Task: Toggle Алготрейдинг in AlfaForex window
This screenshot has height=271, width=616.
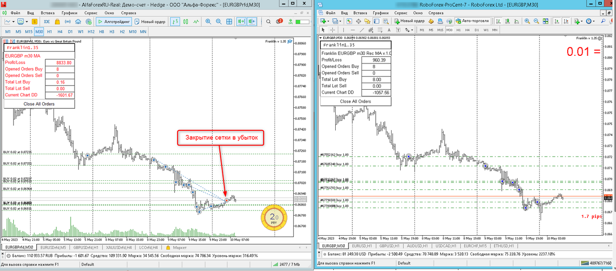Action: tap(114, 21)
